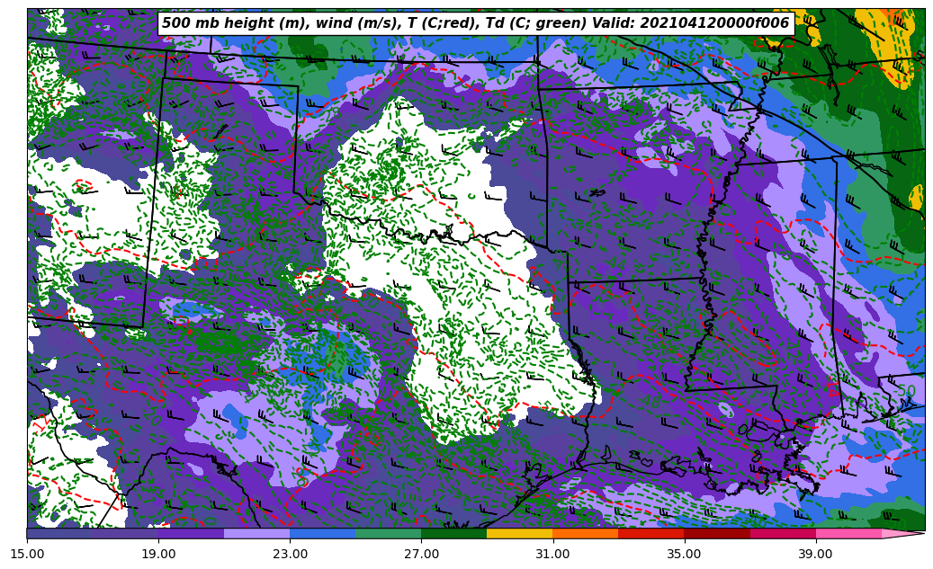
Task: Select the yellow segment of the colorbar
Action: click(519, 533)
